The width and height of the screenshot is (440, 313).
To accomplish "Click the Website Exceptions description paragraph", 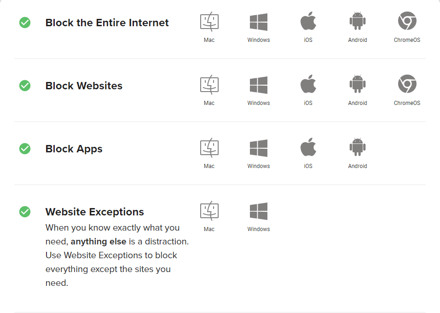I will [x=115, y=255].
